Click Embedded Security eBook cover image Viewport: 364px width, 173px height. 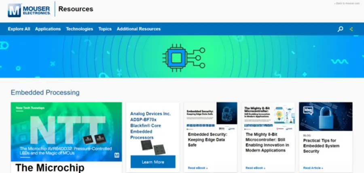click(210, 116)
